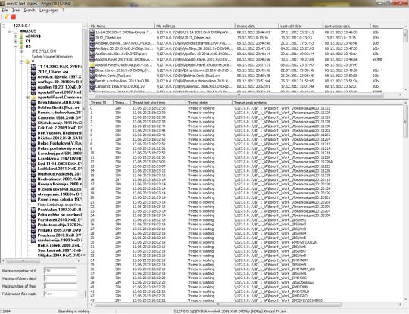
Task: Click video icon beside Novaya.Kolonija in tree
Action: tap(33, 184)
